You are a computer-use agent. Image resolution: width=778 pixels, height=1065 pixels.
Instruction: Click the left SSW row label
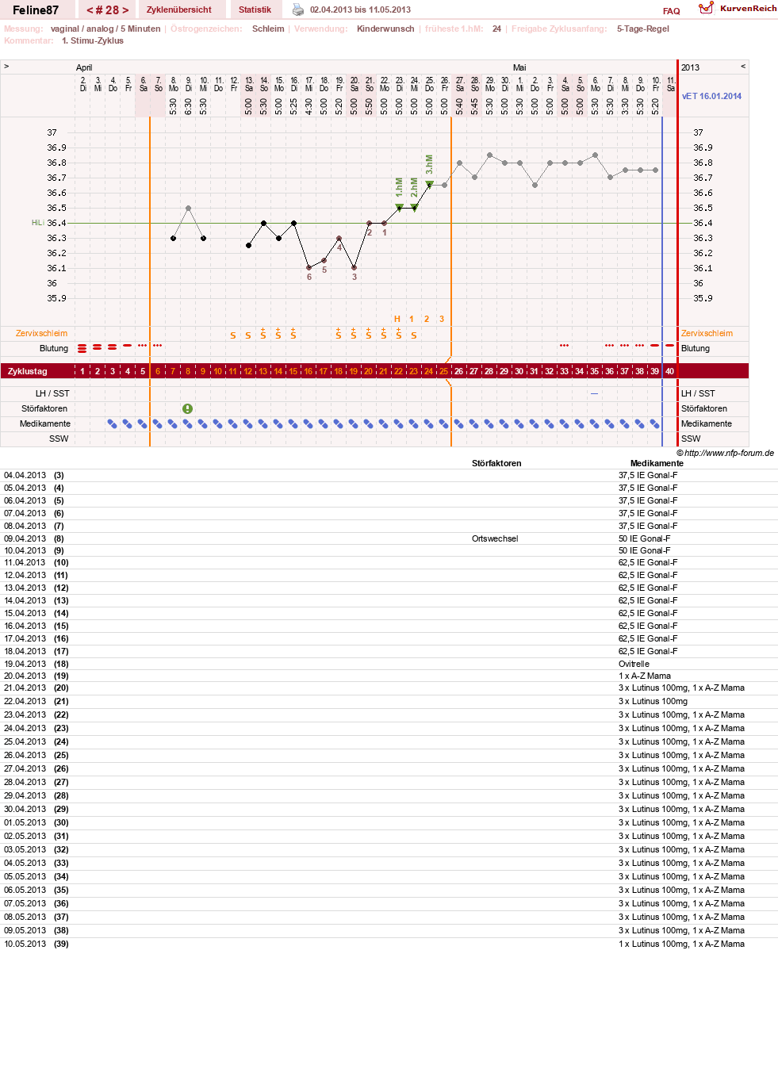(x=59, y=439)
